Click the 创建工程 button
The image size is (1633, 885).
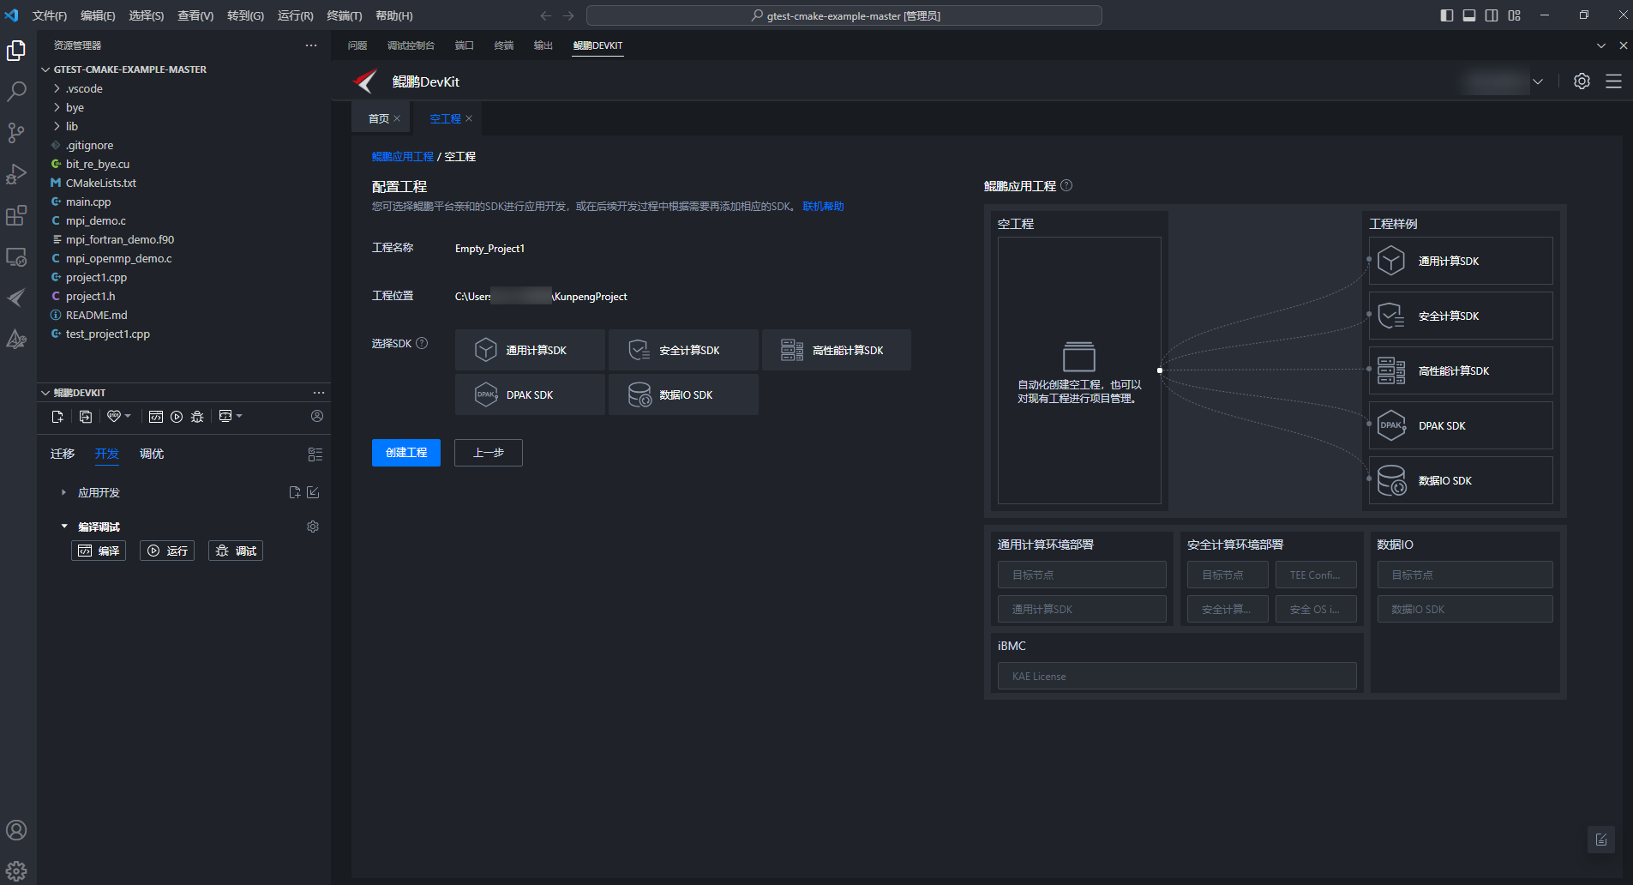point(406,453)
